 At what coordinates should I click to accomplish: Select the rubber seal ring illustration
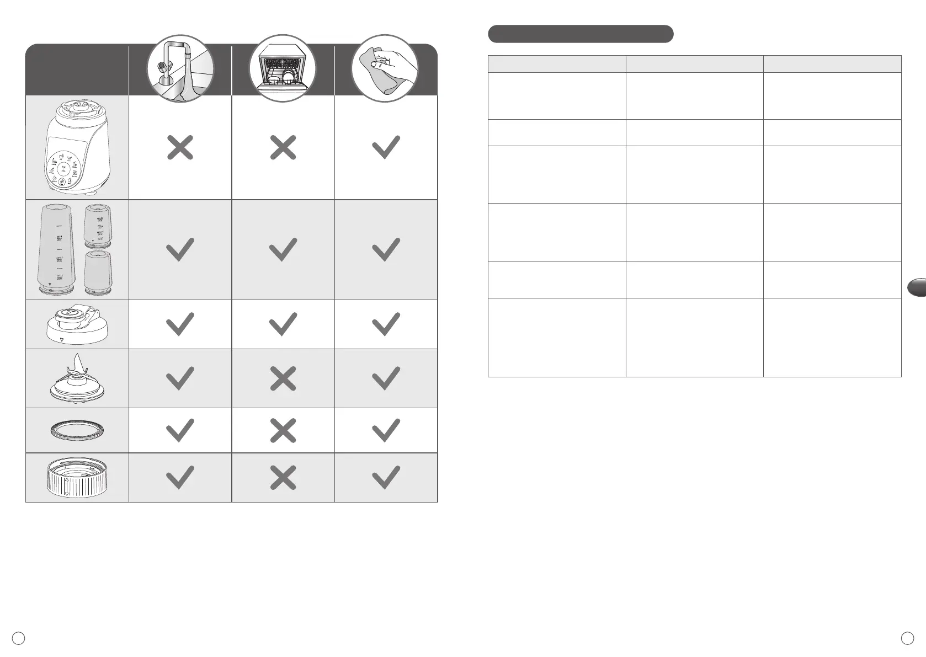(77, 431)
